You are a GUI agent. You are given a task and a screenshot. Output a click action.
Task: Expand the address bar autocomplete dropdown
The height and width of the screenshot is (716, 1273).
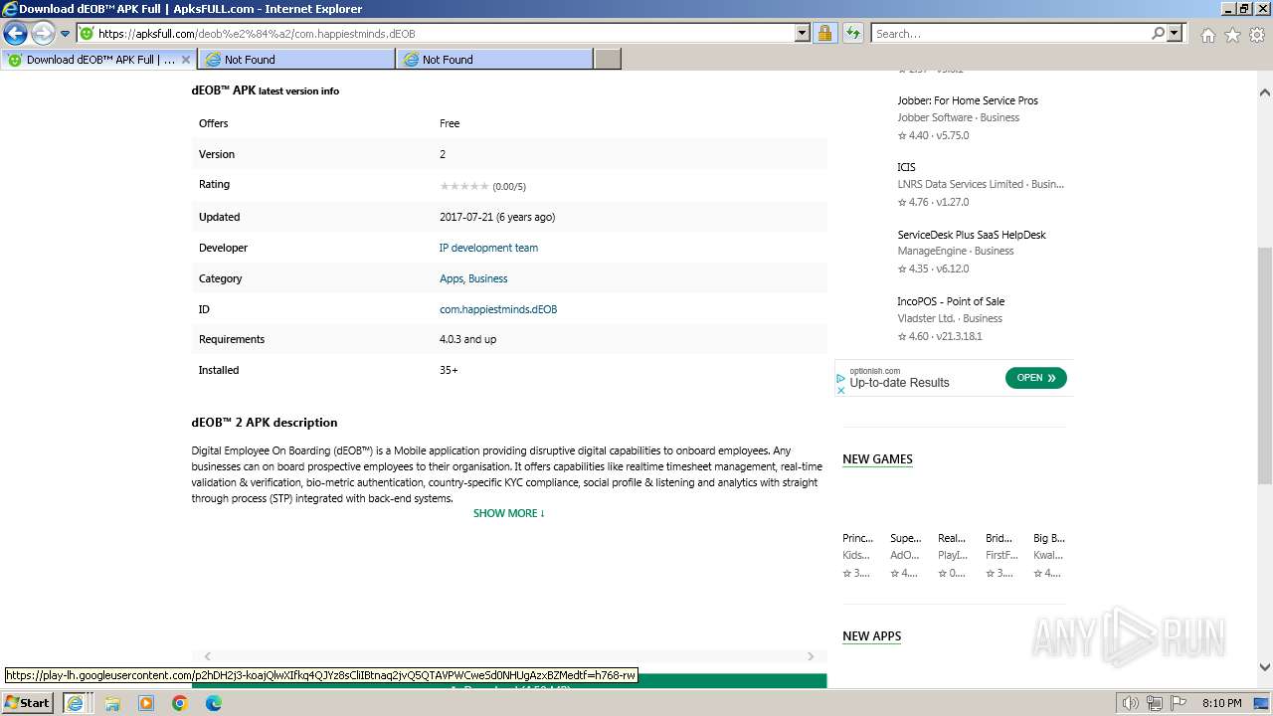803,33
